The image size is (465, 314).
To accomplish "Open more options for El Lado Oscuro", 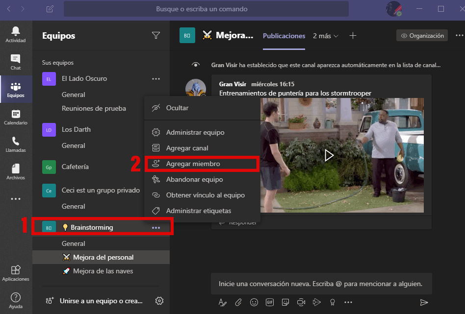I will 156,78.
